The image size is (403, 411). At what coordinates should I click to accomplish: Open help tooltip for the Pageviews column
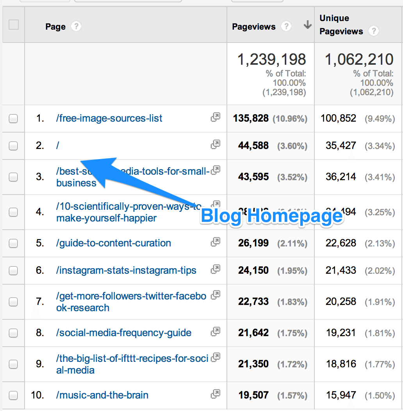click(287, 27)
